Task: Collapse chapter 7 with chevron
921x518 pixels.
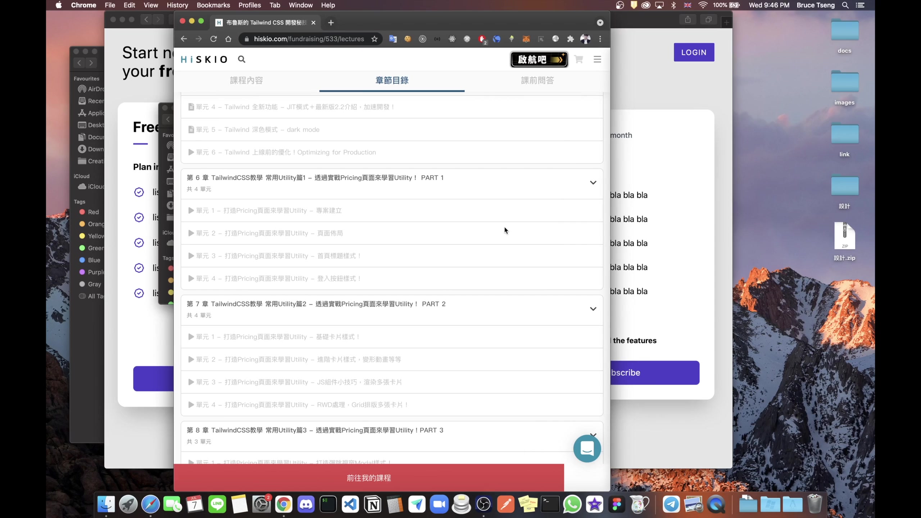Action: pos(593,309)
